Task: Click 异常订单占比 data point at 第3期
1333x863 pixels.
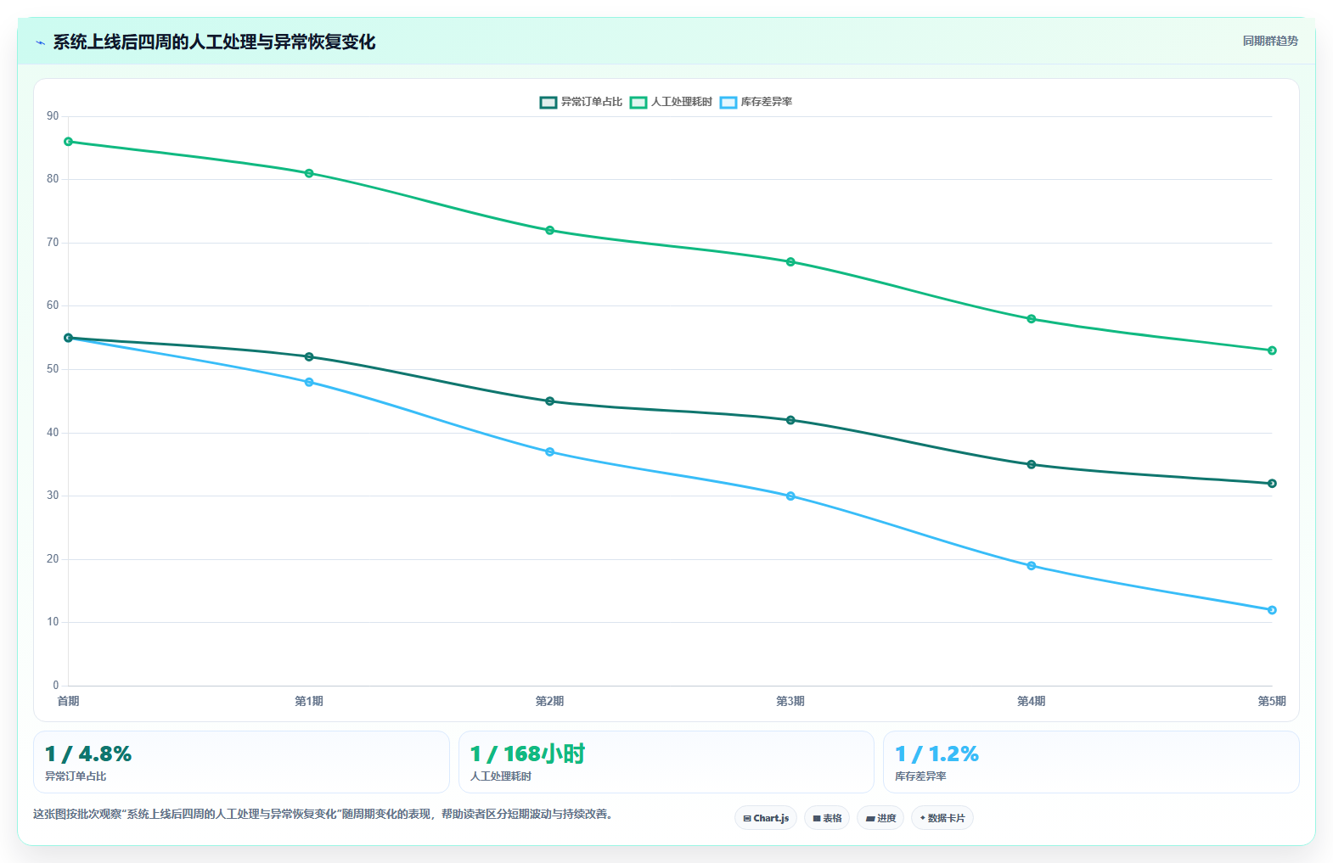Action: (x=790, y=420)
